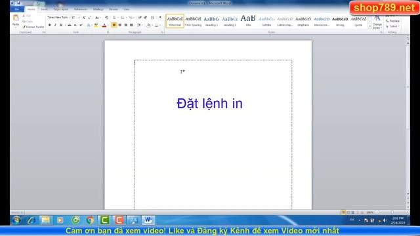The width and height of the screenshot is (420, 236).
Task: Expand the Styles gallery more arrow
Action: [370, 26]
